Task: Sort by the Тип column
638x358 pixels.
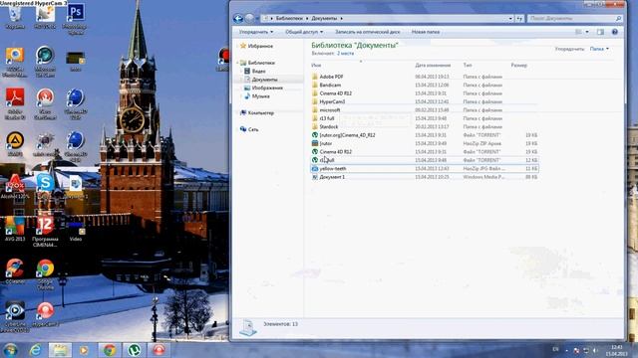Action: click(x=468, y=65)
